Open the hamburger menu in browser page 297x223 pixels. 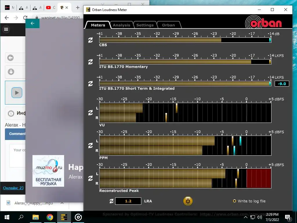(x=6, y=29)
